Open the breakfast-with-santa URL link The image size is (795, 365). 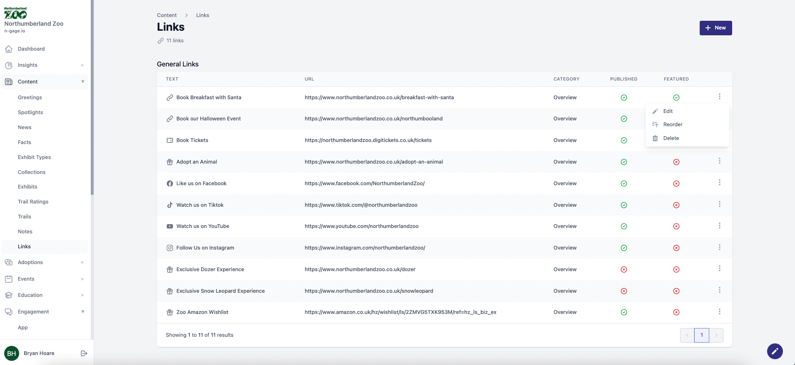[379, 98]
